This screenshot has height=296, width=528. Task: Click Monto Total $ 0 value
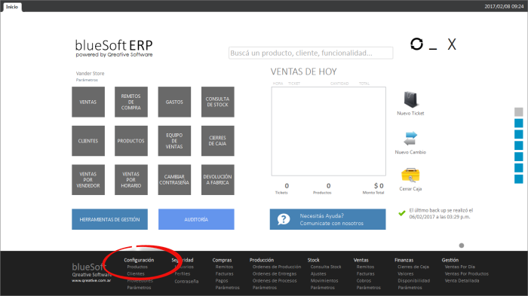379,186
